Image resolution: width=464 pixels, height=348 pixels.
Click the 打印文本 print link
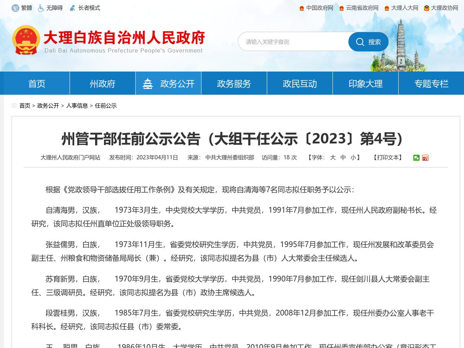coord(387,157)
